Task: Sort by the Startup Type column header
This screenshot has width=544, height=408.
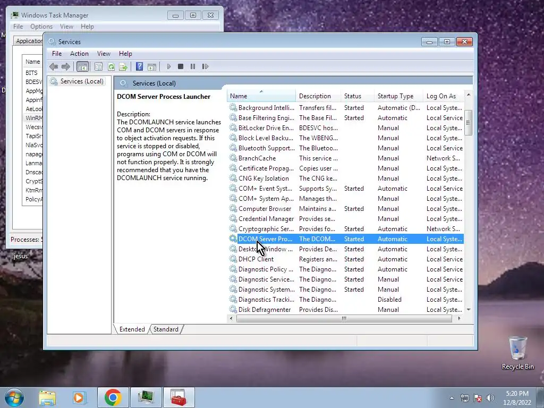Action: (398, 96)
